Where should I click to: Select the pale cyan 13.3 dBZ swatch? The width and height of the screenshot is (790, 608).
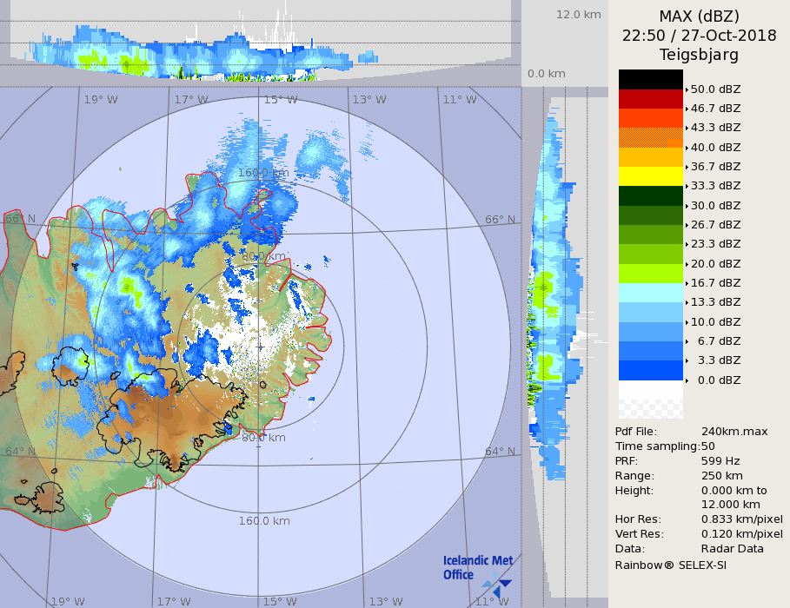coord(650,292)
